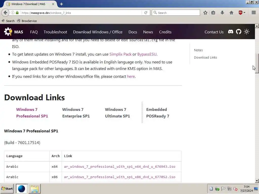Select the Windows 7 Download | MAS tab

tap(28, 4)
